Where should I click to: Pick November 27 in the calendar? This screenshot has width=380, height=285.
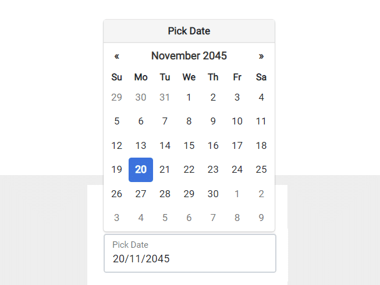pyautogui.click(x=141, y=194)
